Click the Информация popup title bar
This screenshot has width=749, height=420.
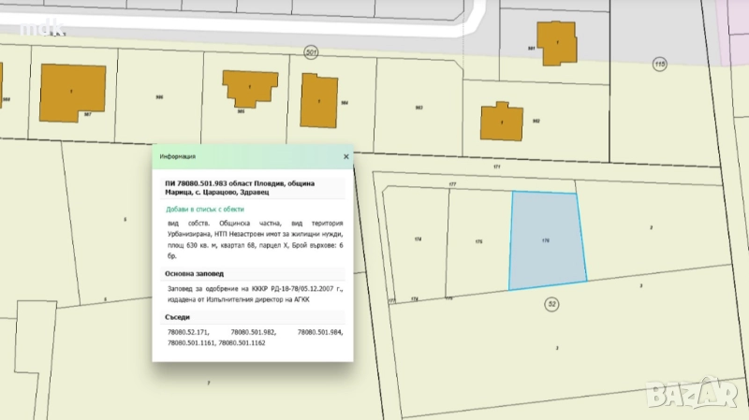243,157
